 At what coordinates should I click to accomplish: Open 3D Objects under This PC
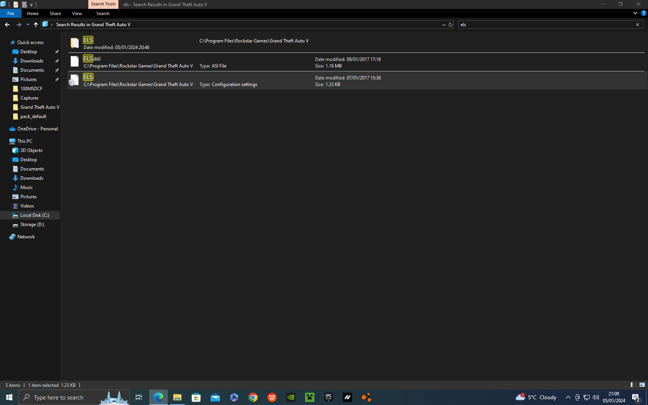(x=31, y=150)
